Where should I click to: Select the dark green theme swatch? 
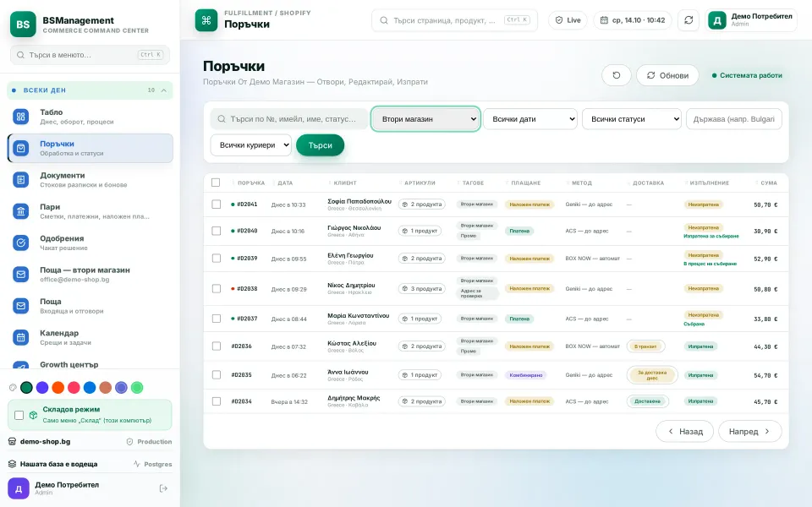tap(26, 388)
